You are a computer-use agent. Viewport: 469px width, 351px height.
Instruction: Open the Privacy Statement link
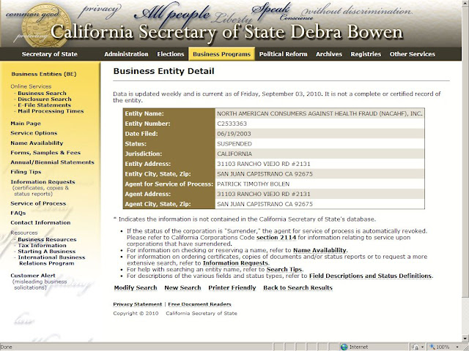[138, 304]
